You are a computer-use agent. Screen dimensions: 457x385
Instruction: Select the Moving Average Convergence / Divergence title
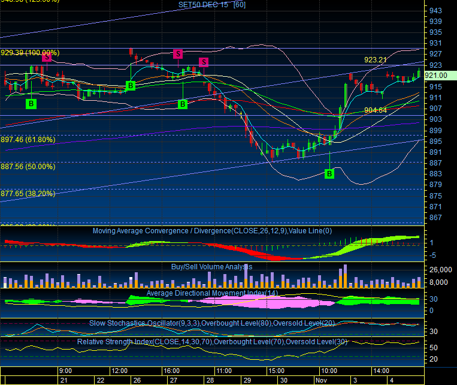click(212, 231)
